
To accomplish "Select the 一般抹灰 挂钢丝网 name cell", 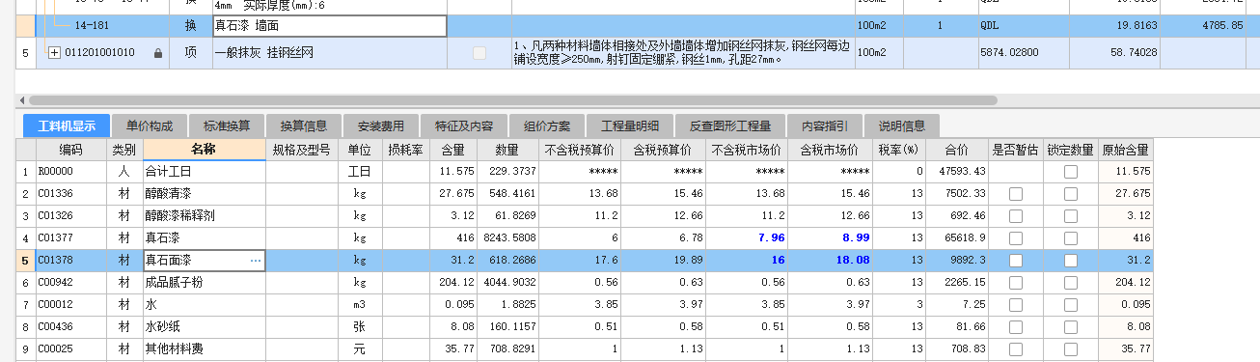I will point(330,53).
